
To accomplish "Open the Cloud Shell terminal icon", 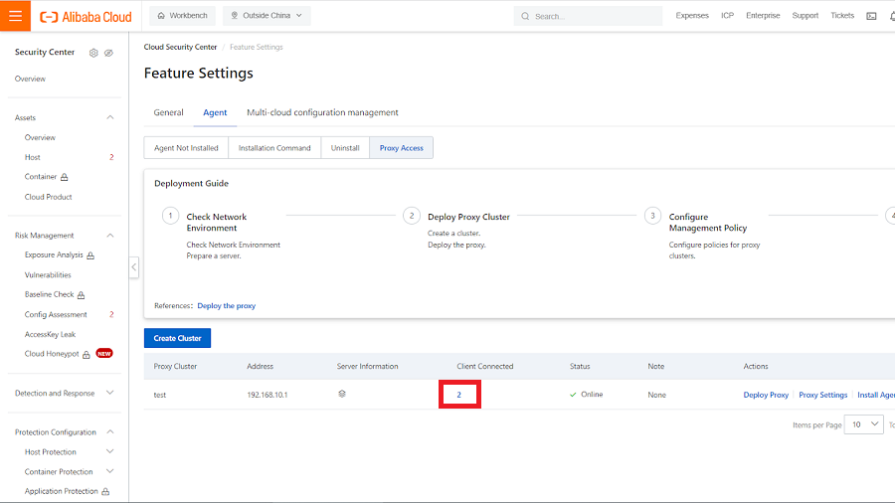I will click(871, 16).
